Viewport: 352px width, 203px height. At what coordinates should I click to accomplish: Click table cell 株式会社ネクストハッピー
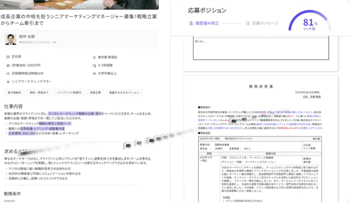click(x=239, y=139)
